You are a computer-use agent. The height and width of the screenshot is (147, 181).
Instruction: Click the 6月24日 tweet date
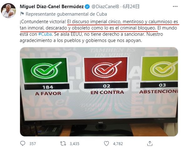(x=131, y=7)
